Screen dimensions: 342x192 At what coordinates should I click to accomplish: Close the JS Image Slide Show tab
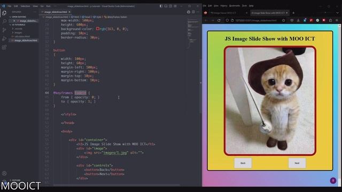coord(287,13)
